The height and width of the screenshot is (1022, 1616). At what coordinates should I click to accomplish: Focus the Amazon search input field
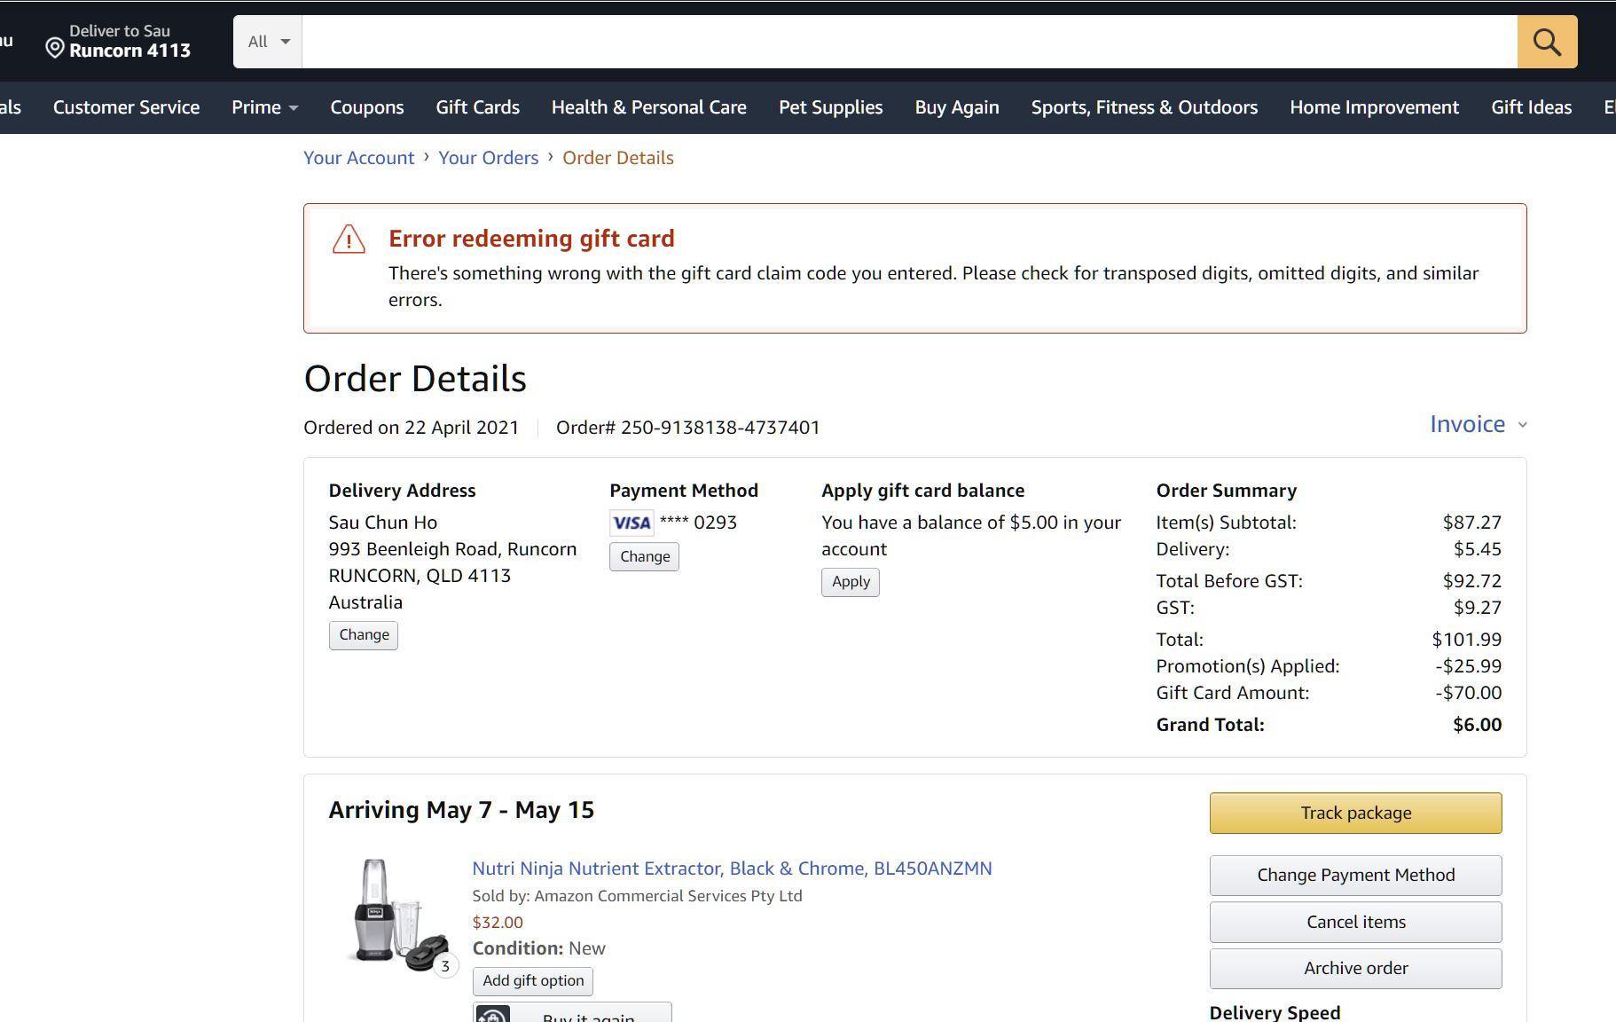pyautogui.click(x=909, y=42)
